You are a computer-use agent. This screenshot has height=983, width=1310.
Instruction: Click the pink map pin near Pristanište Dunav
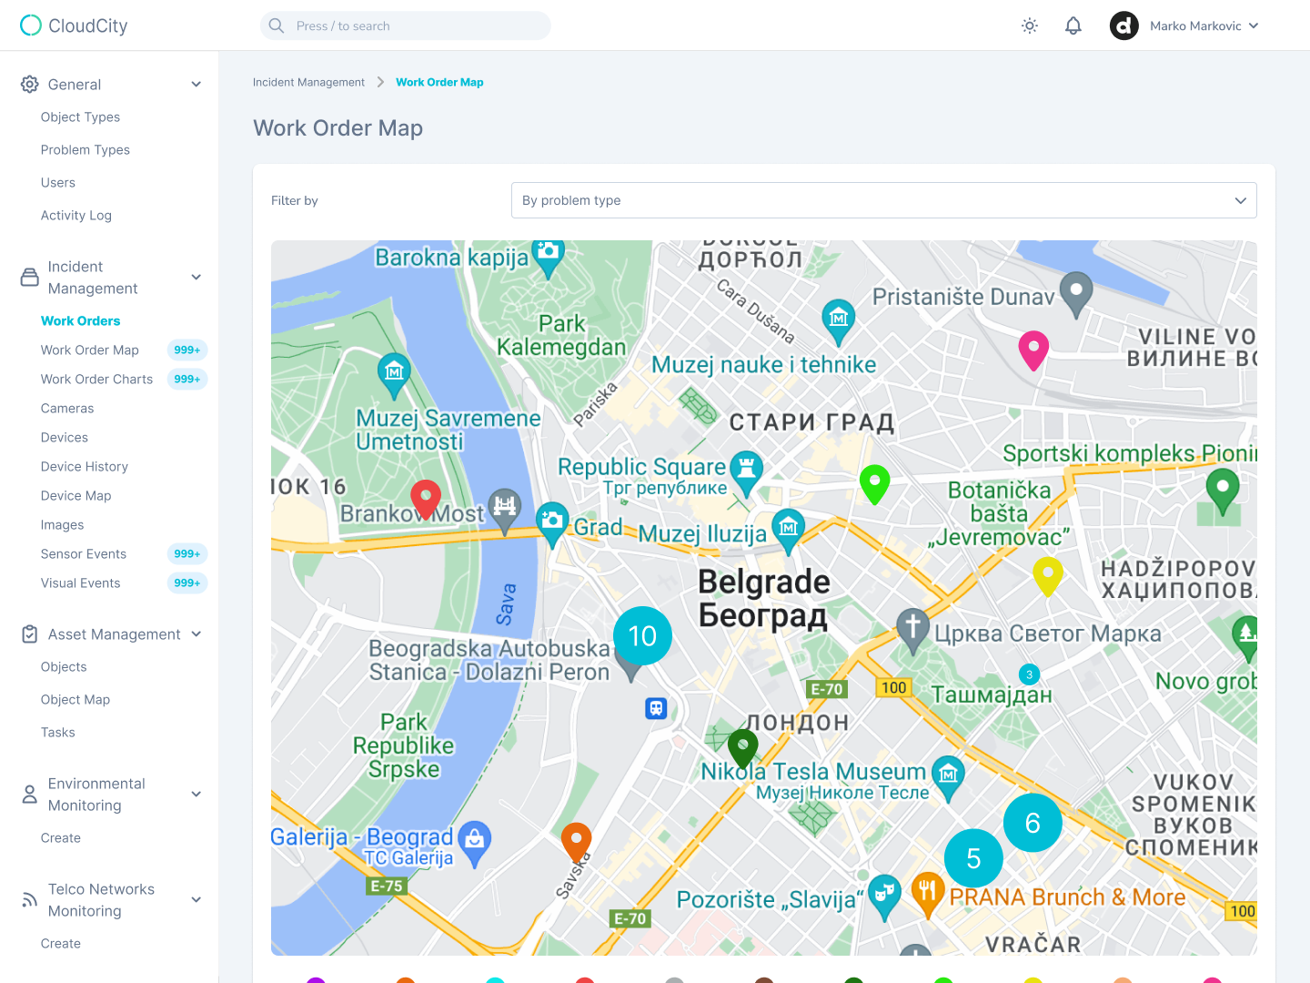click(1033, 350)
